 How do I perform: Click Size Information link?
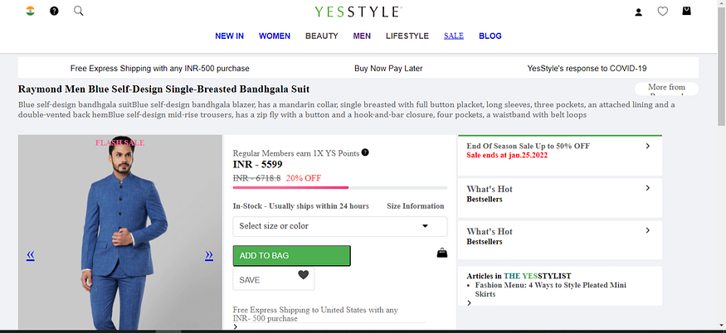[x=416, y=206]
